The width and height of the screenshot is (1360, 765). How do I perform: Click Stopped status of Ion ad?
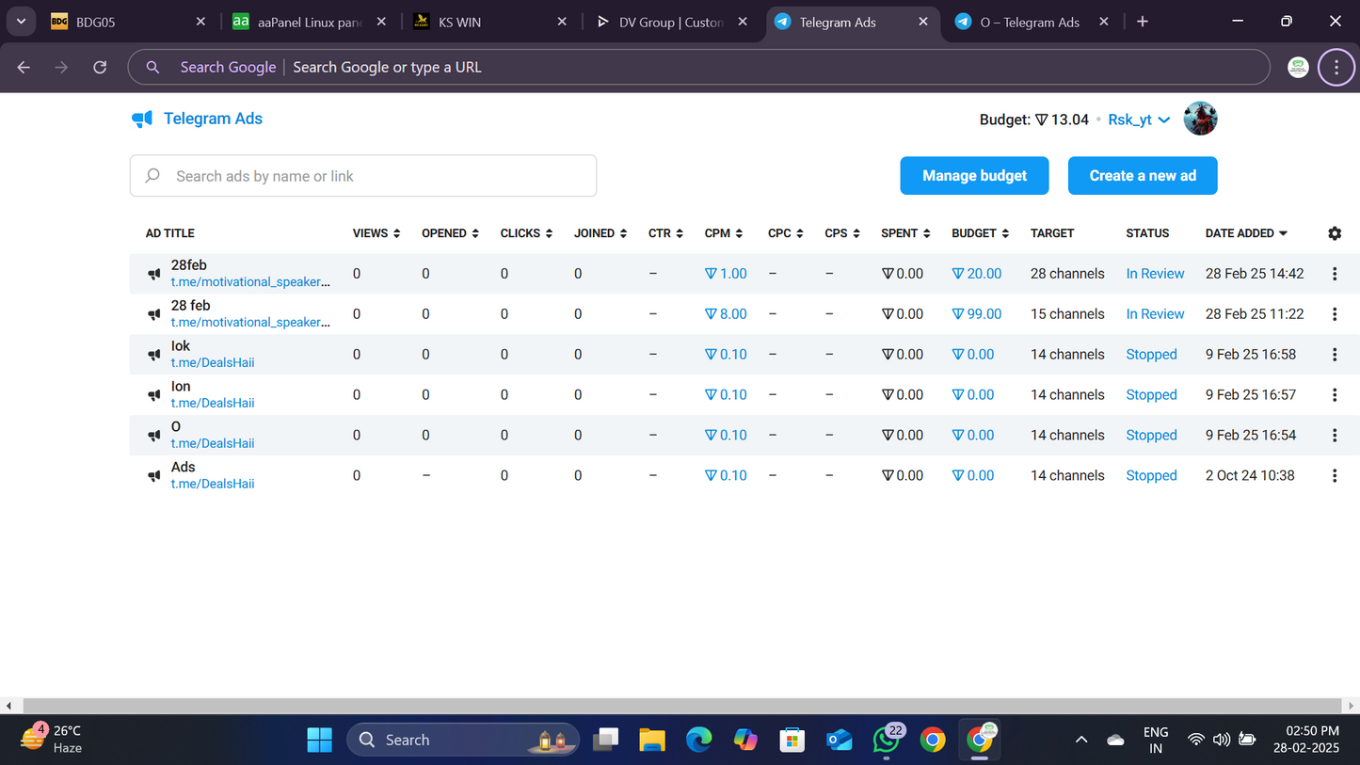coord(1151,395)
